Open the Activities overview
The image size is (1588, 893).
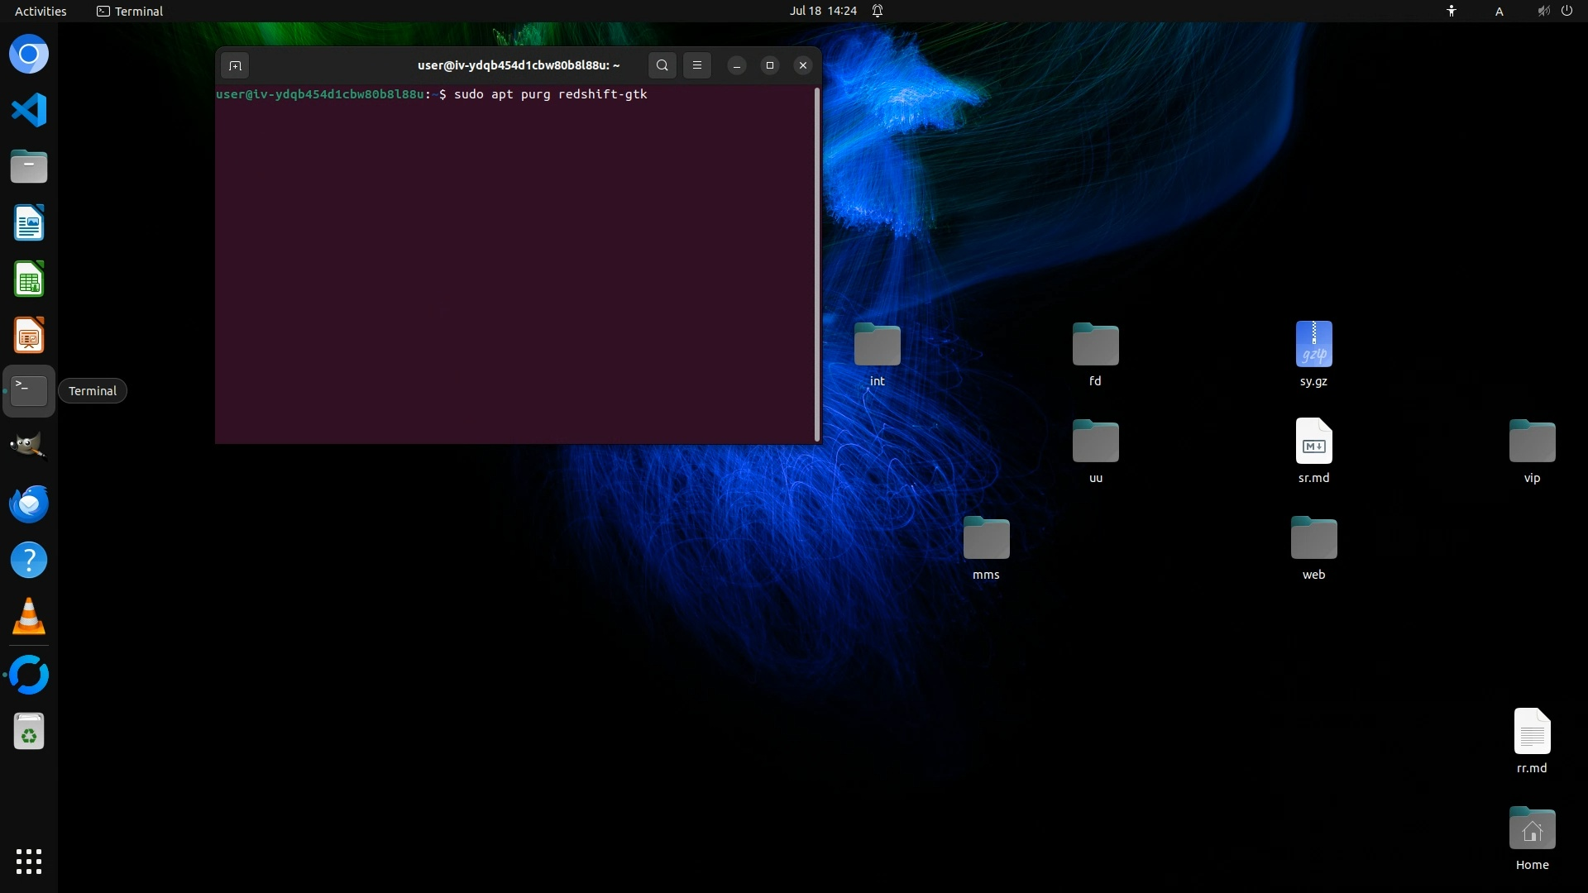(x=41, y=11)
